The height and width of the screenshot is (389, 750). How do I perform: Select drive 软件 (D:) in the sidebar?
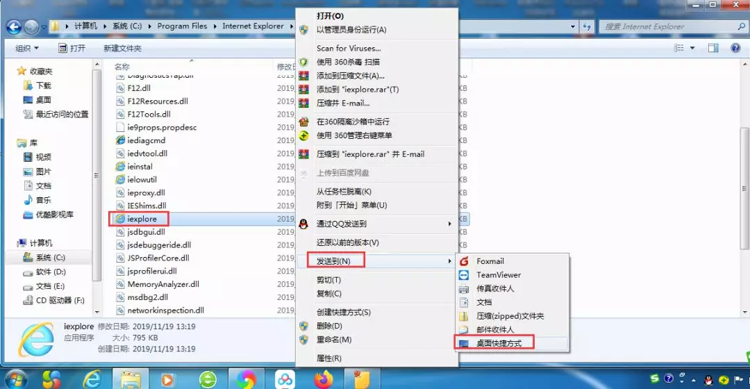51,272
